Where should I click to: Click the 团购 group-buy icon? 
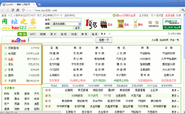(6, 75)
